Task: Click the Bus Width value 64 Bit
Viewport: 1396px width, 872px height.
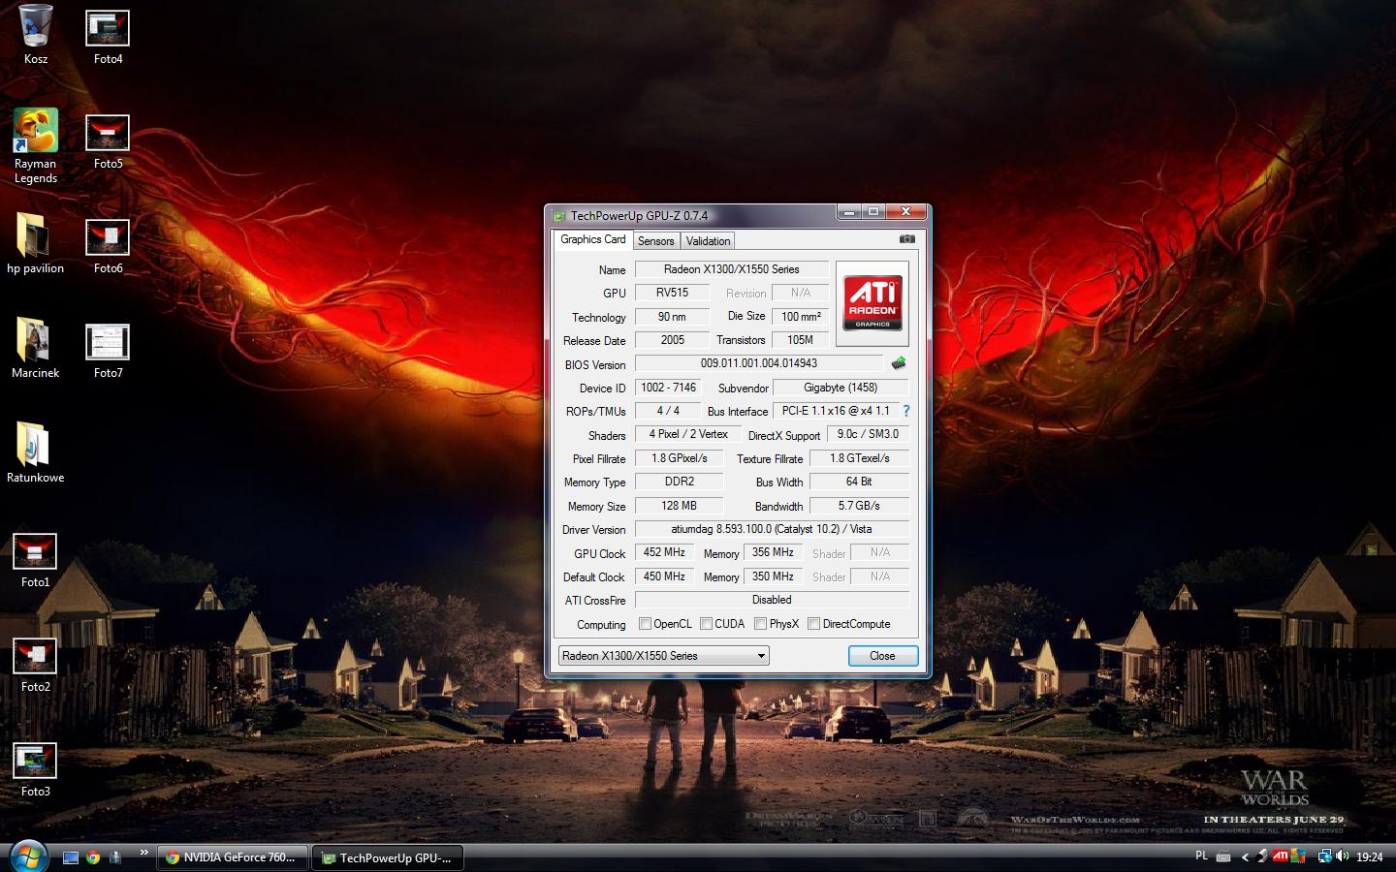Action: click(x=859, y=482)
